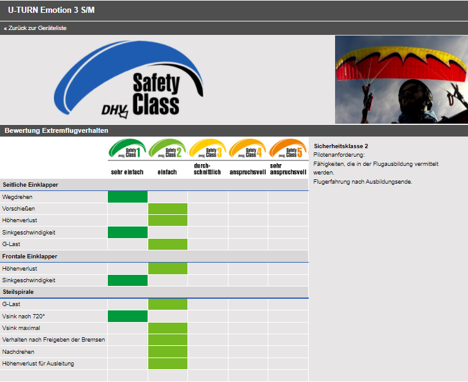Click 'Sinkgeschwindigkeit' under Seitliche Einklapper
This screenshot has width=468, height=382.
point(29,233)
